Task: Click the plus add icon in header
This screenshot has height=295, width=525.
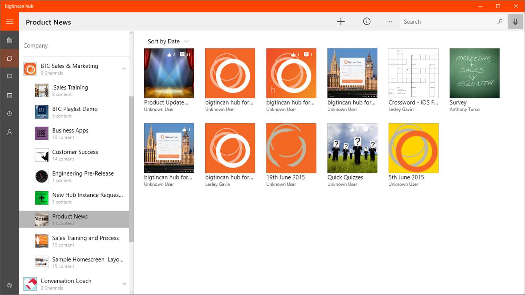Action: tap(341, 22)
